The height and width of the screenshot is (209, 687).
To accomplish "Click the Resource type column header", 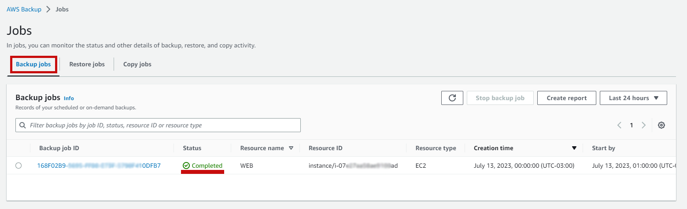I will click(436, 148).
